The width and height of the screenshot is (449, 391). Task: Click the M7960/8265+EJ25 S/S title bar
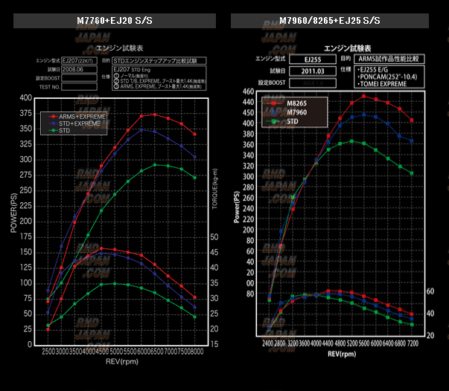pyautogui.click(x=330, y=21)
